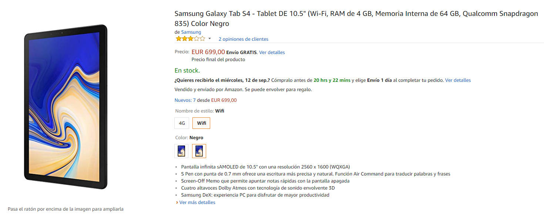The height and width of the screenshot is (214, 544).
Task: Open the rating breakdown dropdown arrow
Action: 209,39
